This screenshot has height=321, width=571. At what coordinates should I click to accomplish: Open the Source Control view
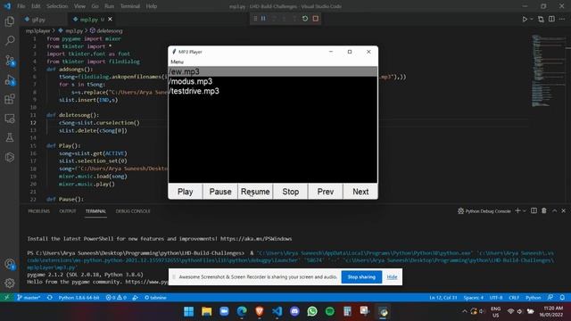tap(10, 60)
